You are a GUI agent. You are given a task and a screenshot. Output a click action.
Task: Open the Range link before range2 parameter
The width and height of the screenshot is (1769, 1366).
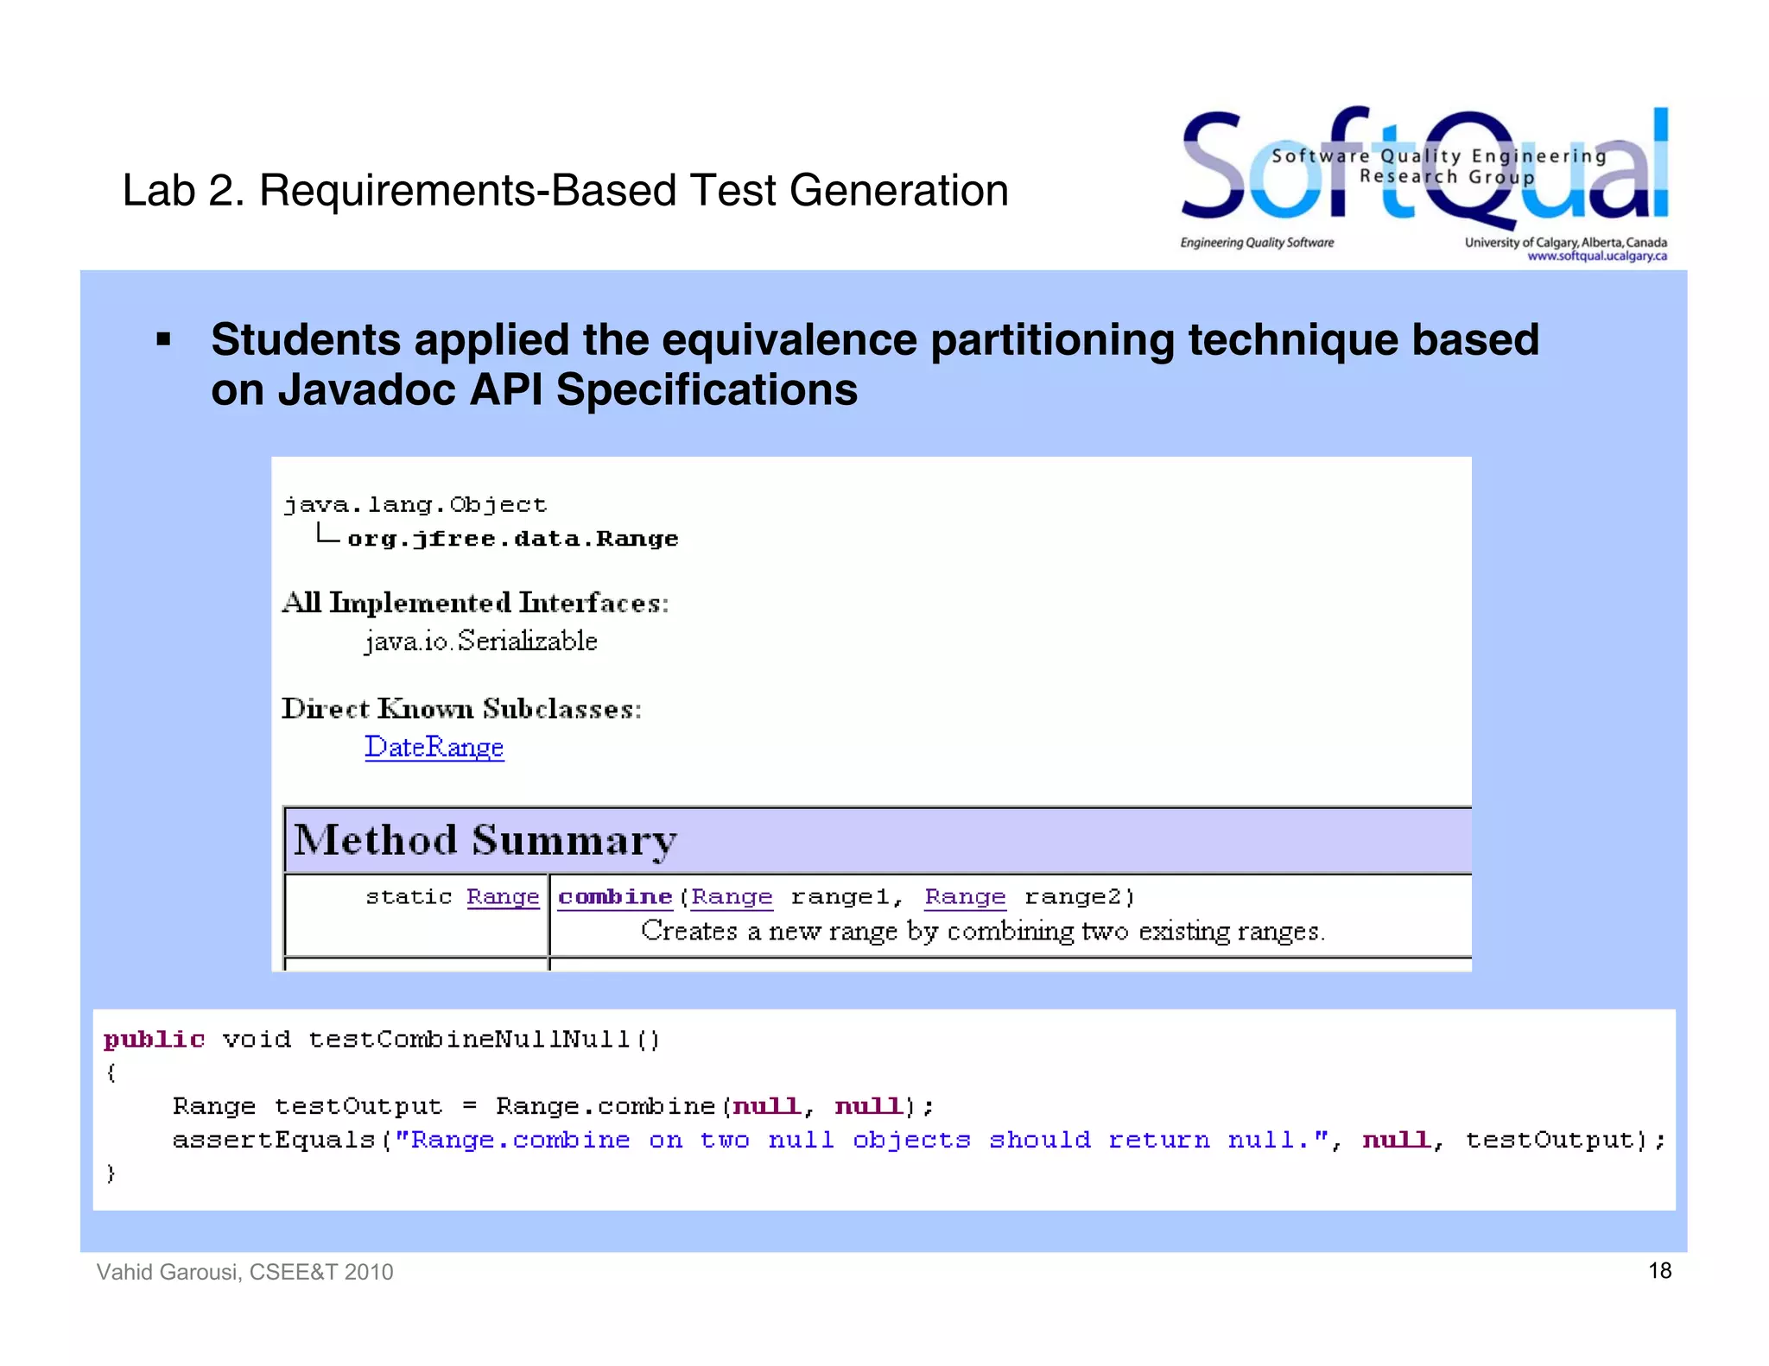coord(965,897)
